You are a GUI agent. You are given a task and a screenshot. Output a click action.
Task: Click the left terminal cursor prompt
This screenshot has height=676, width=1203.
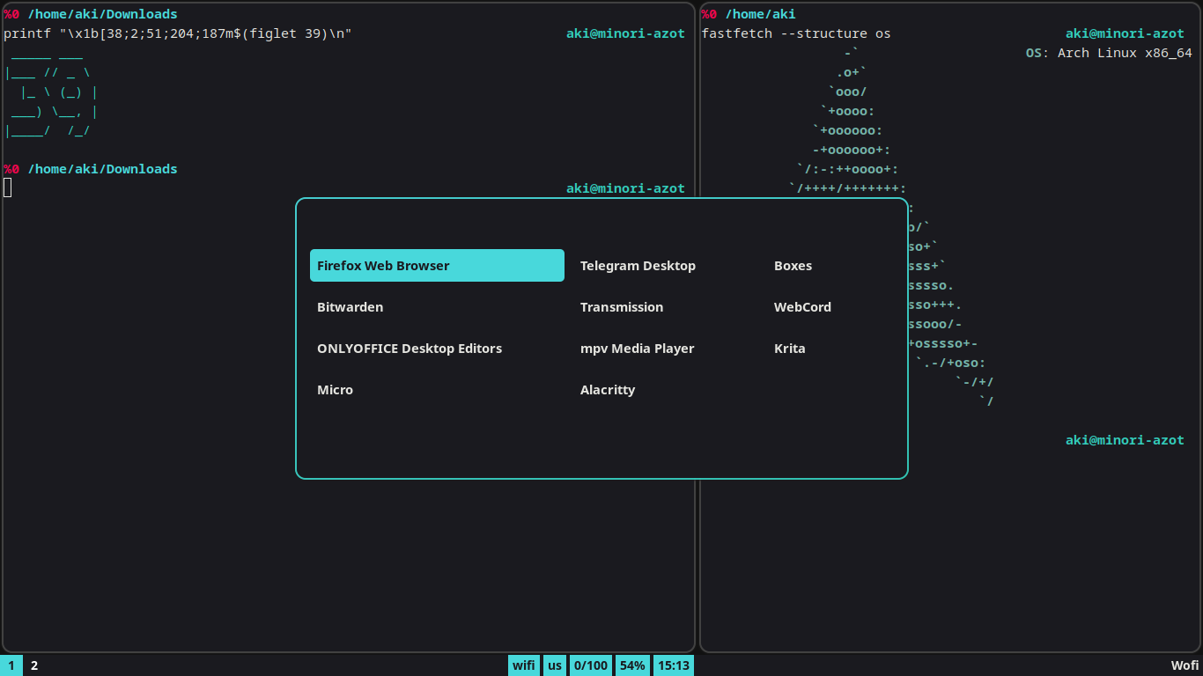(x=8, y=187)
